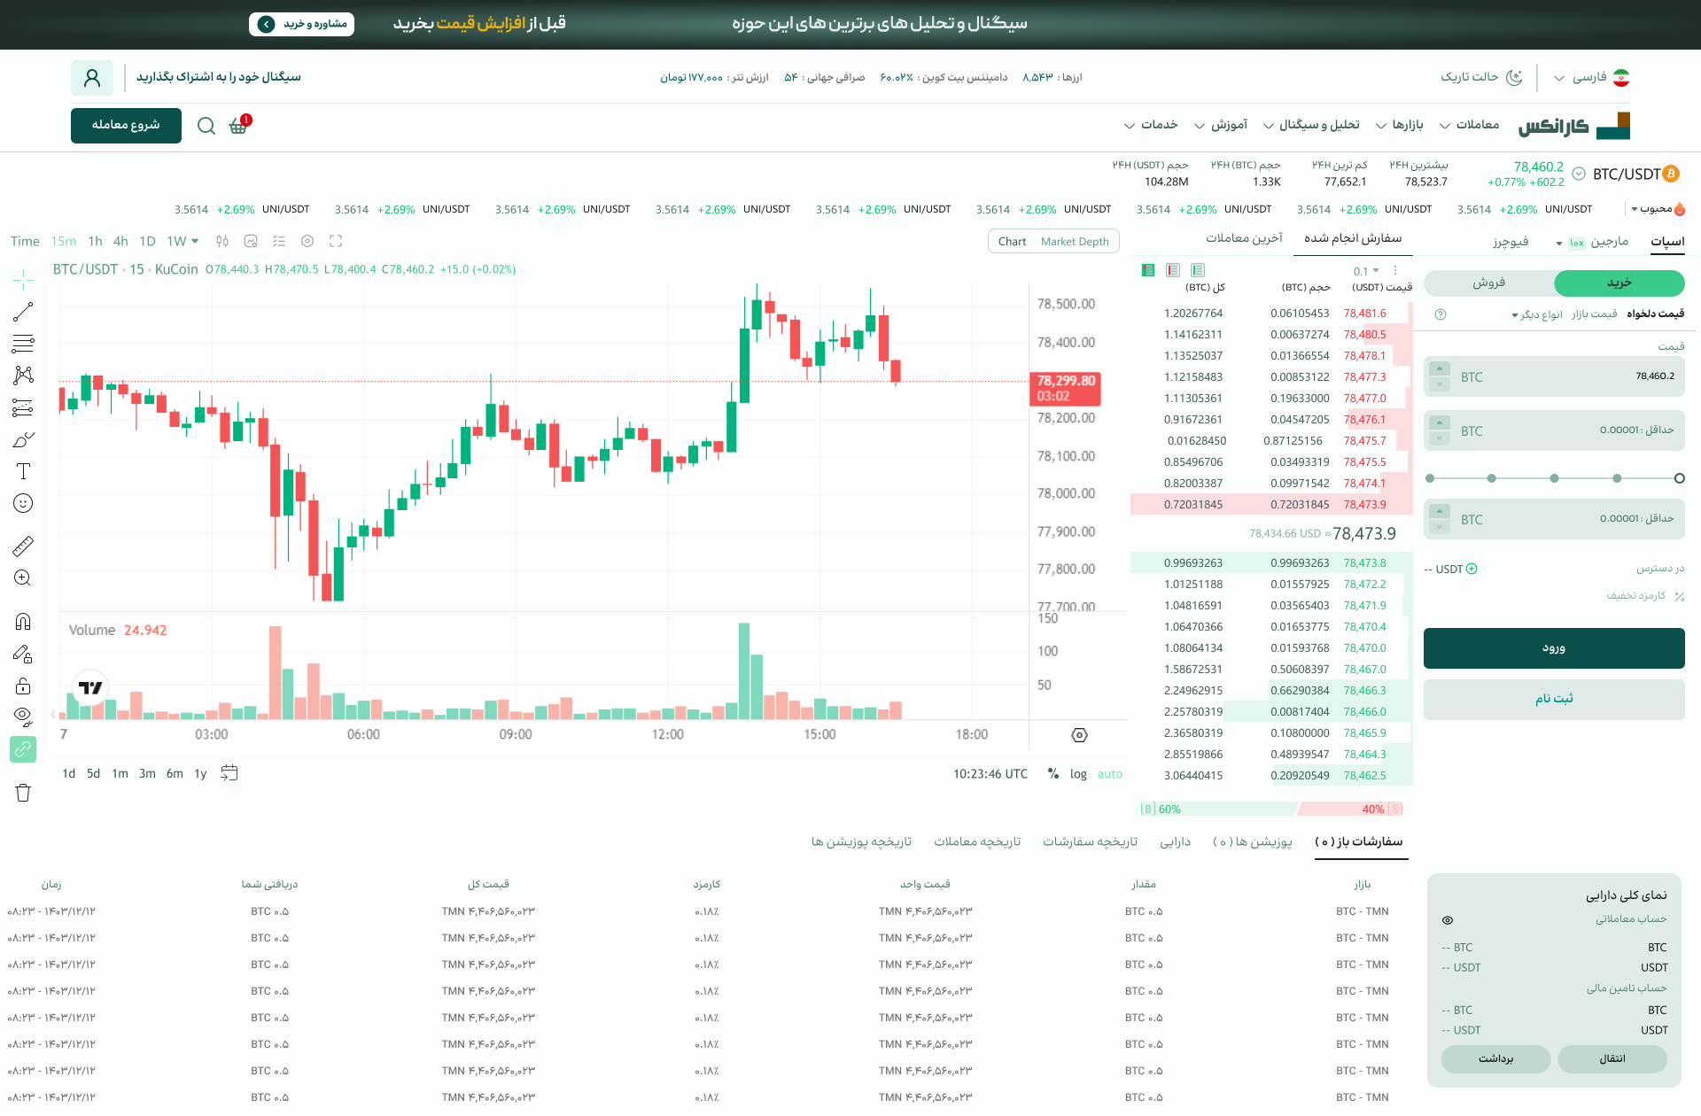The width and height of the screenshot is (1701, 1116).
Task: Expand معاملات menu
Action: pyautogui.click(x=1469, y=125)
